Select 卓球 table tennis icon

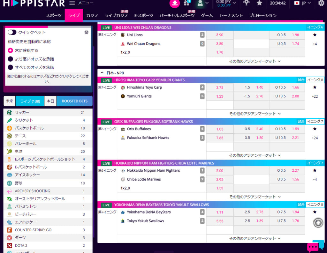9,152
